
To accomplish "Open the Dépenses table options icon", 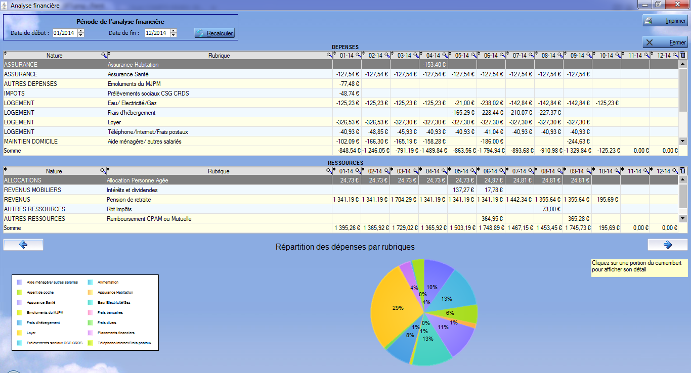I will (683, 56).
